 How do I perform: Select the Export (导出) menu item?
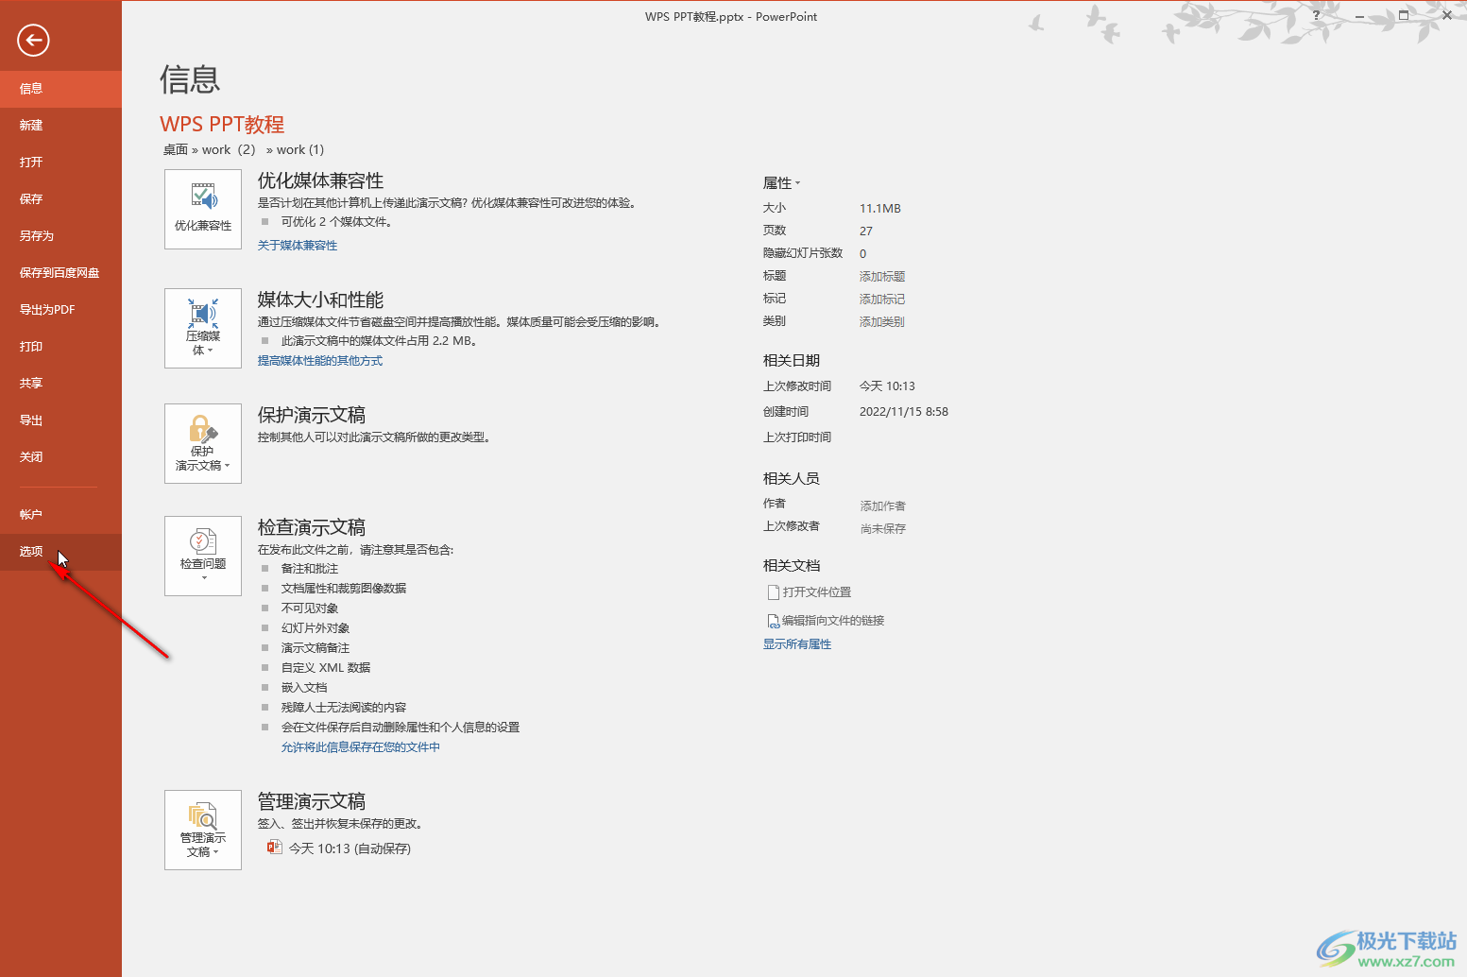click(x=60, y=420)
